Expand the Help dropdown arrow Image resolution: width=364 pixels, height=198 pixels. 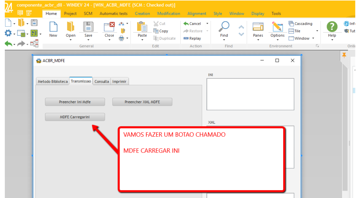[x=332, y=40]
